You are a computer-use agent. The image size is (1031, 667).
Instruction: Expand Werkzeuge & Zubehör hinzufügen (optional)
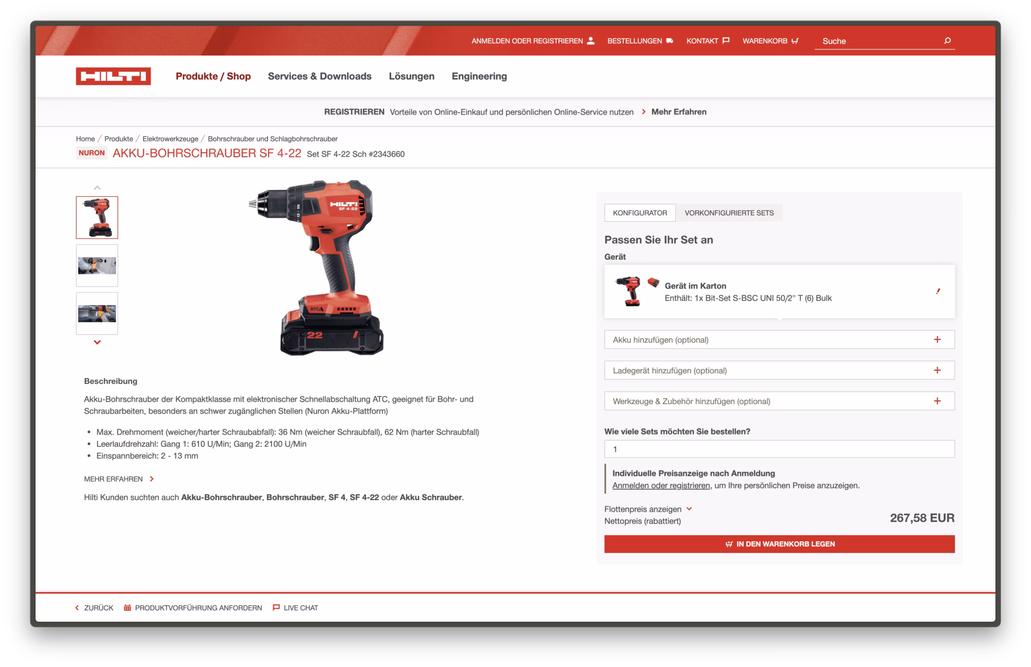[x=779, y=401]
